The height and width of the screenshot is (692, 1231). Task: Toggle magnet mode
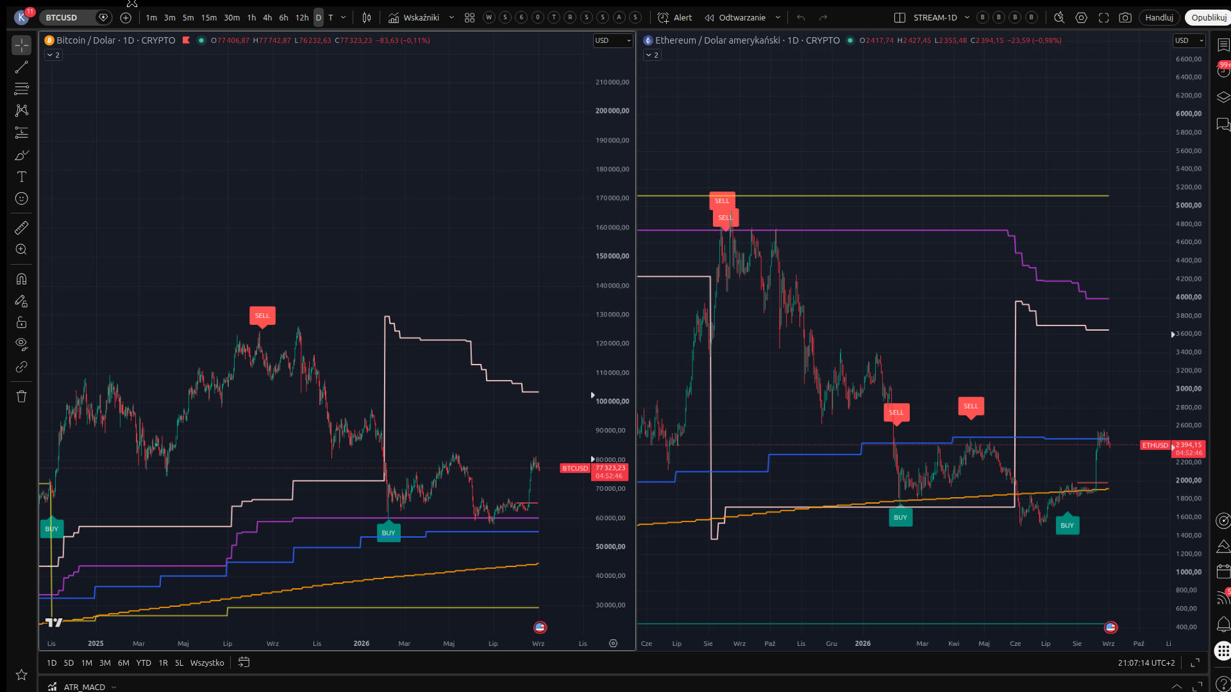tap(21, 279)
